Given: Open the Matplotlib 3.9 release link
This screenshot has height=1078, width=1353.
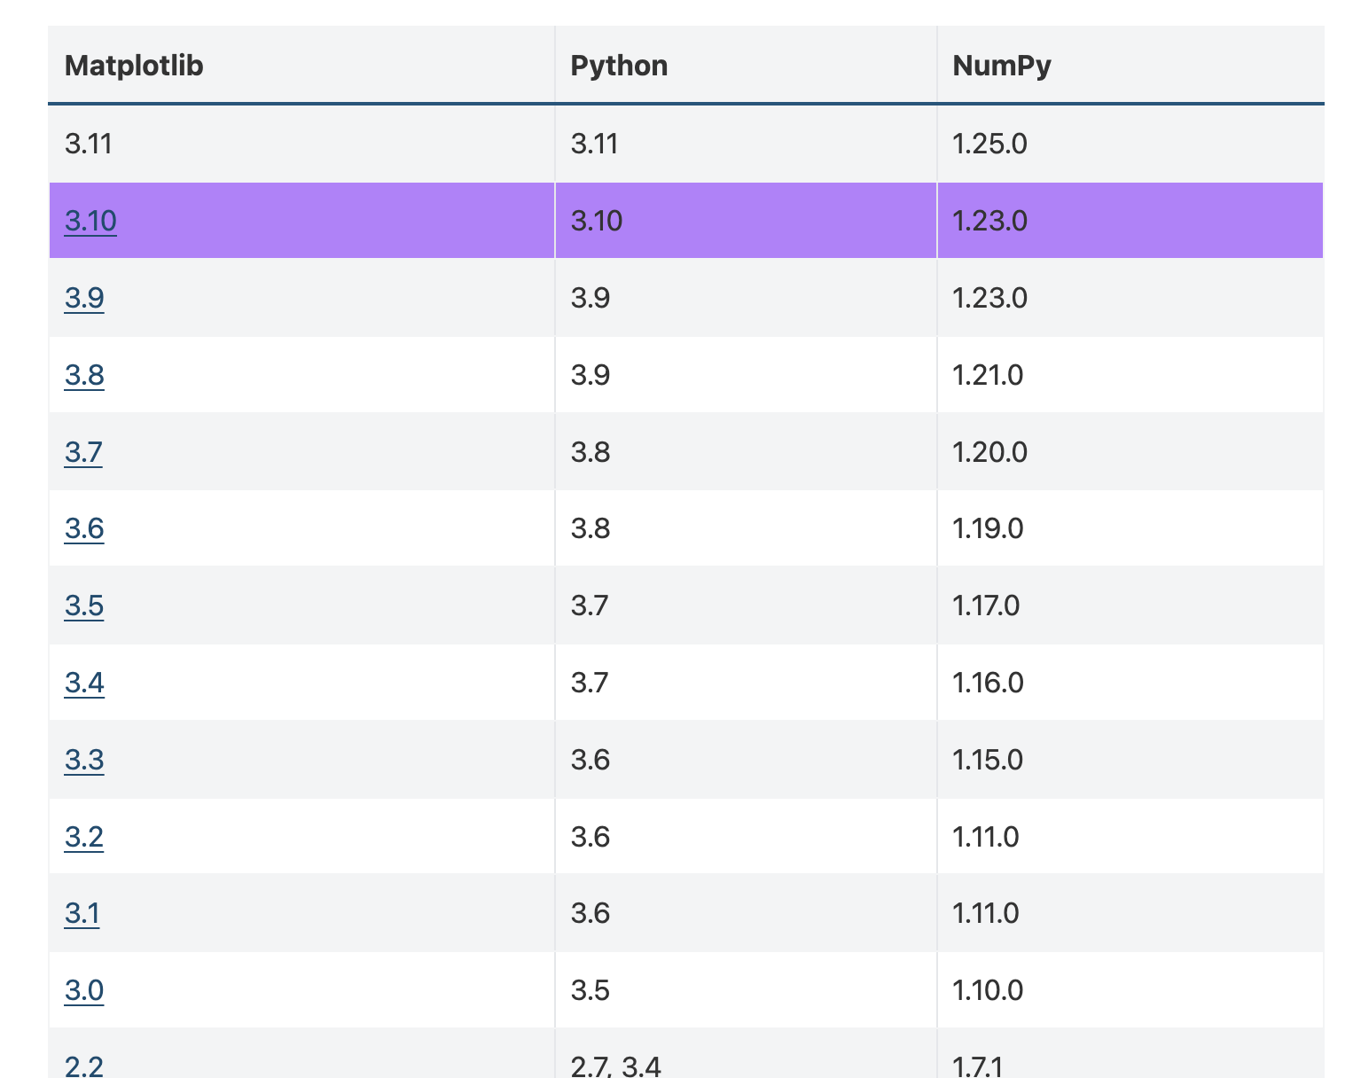Looking at the screenshot, I should [x=83, y=298].
